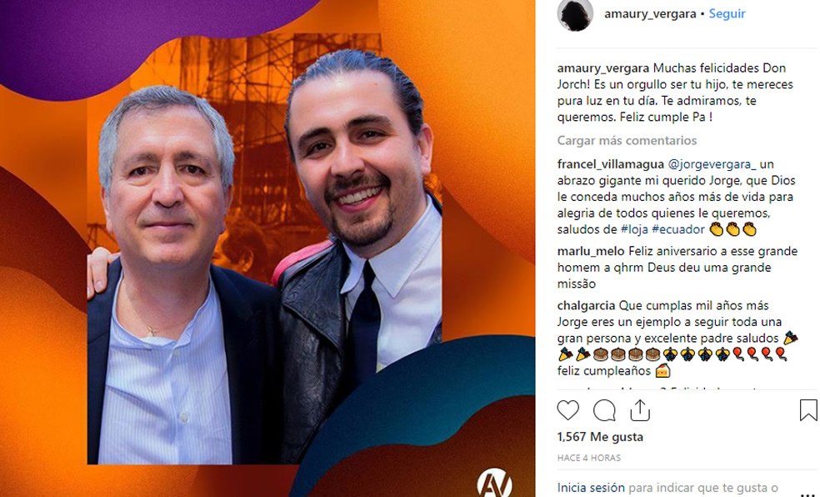The height and width of the screenshot is (497, 820).
Task: Open francel_villamagua's profile from comment
Action: coord(611,164)
